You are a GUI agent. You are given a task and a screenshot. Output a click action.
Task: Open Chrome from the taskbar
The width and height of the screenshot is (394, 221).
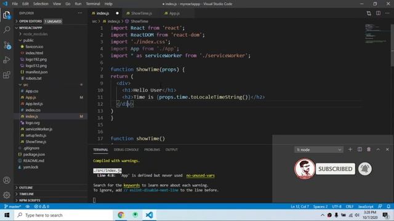pos(121,215)
